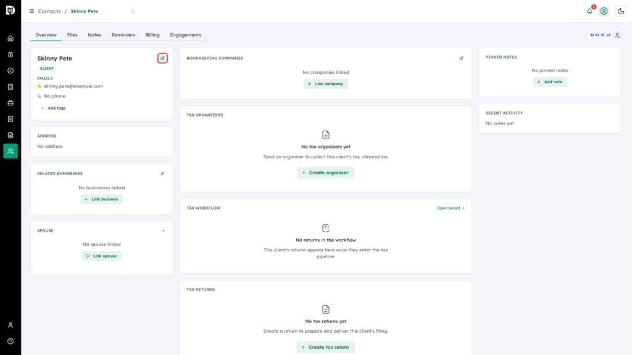Open the Notes tab
Image resolution: width=632 pixels, height=355 pixels.
pos(94,35)
